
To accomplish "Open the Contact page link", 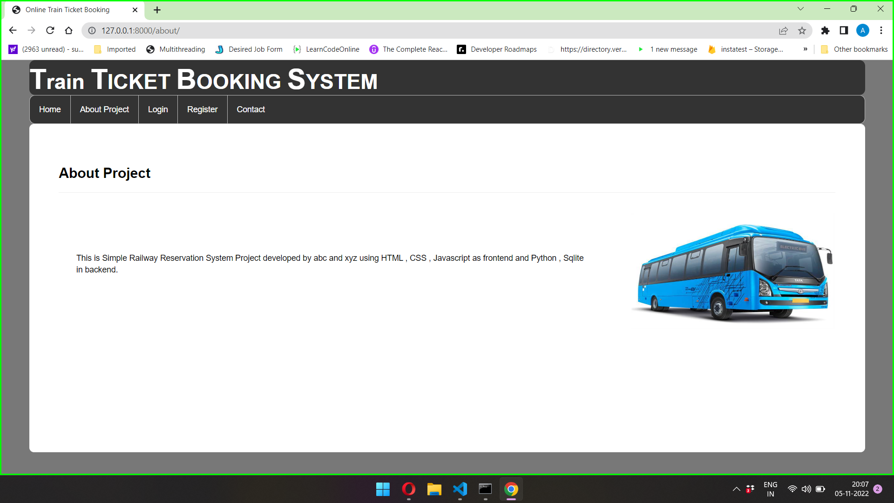I will (x=251, y=109).
